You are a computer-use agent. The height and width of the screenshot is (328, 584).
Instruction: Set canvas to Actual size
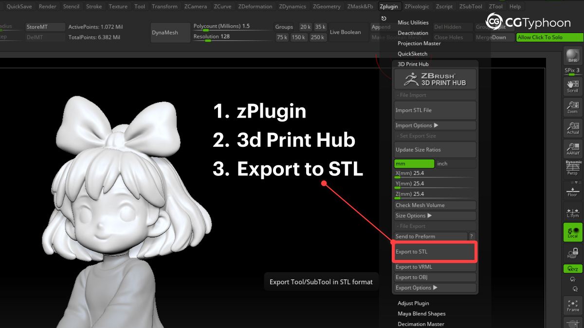click(573, 128)
